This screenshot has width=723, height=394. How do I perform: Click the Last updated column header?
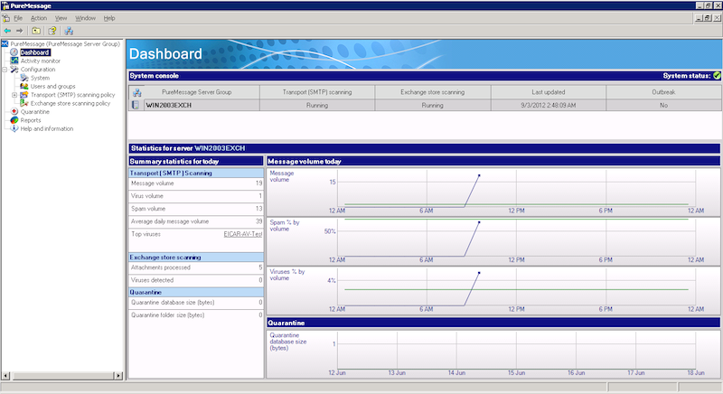549,92
